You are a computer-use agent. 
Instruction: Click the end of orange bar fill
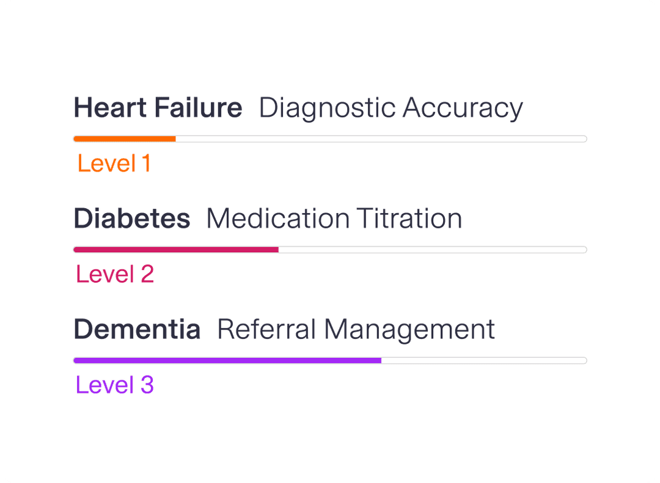(x=174, y=139)
